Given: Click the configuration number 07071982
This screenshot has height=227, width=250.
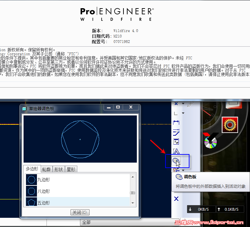Looking at the screenshot, I should point(122,42).
